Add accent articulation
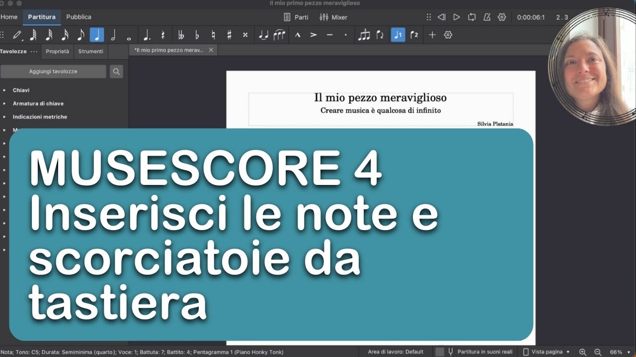636x357 pixels. 314,35
